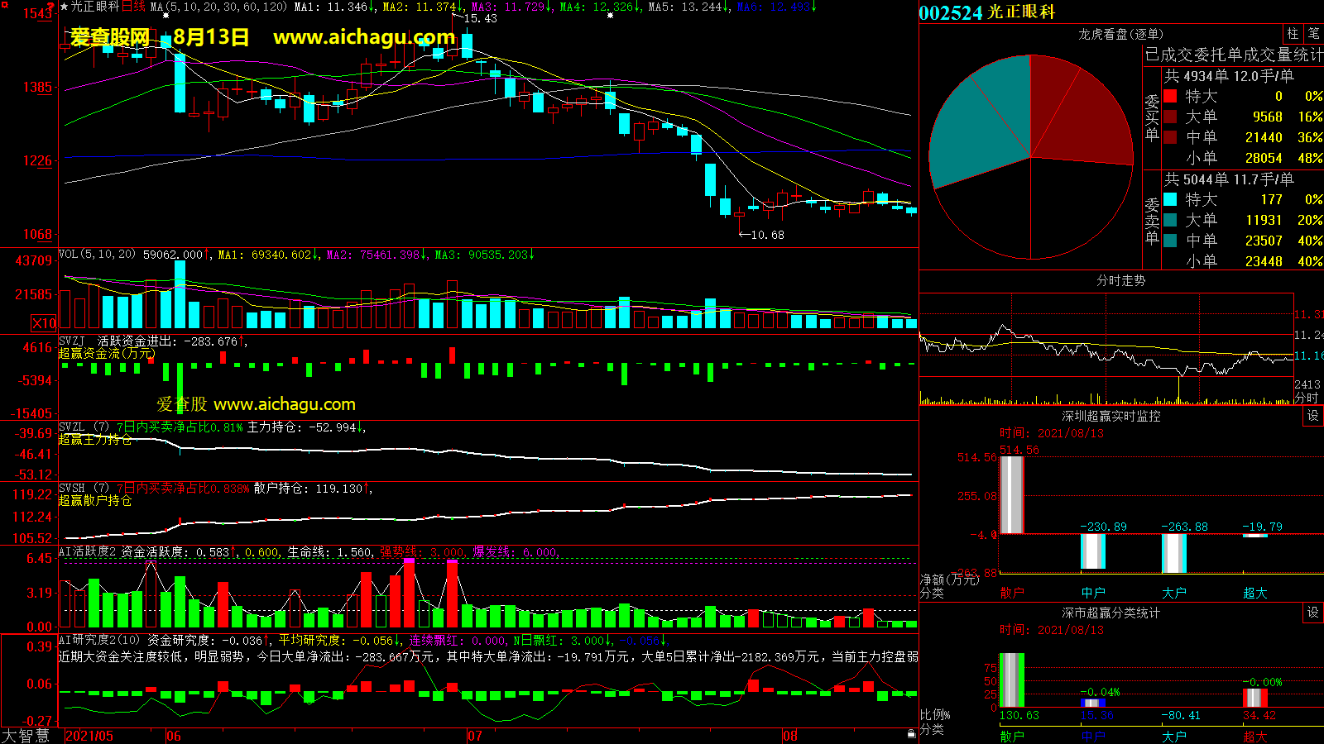Click the lock icon at chart bottom-right

click(911, 733)
